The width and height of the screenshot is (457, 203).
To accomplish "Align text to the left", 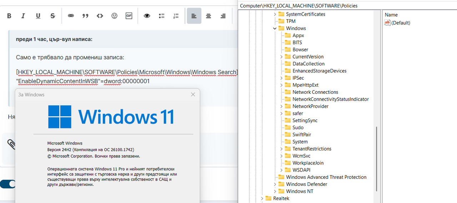I will (x=194, y=16).
